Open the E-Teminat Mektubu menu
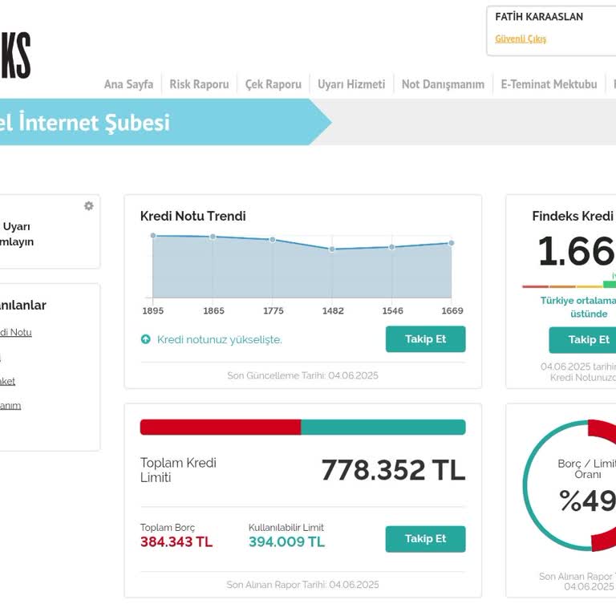616x616 pixels. coord(549,84)
